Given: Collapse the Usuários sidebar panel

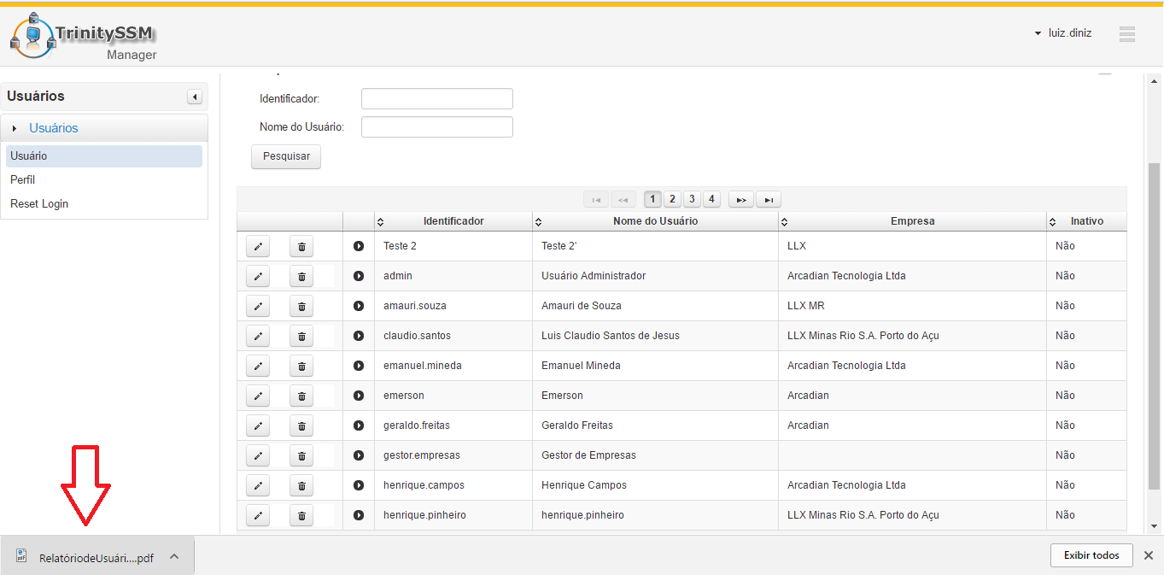Looking at the screenshot, I should (195, 97).
